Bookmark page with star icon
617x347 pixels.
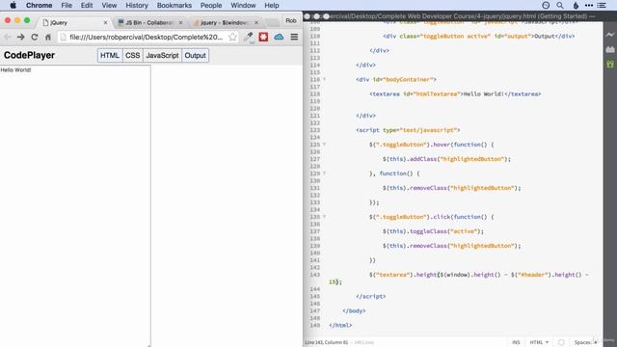coord(232,37)
